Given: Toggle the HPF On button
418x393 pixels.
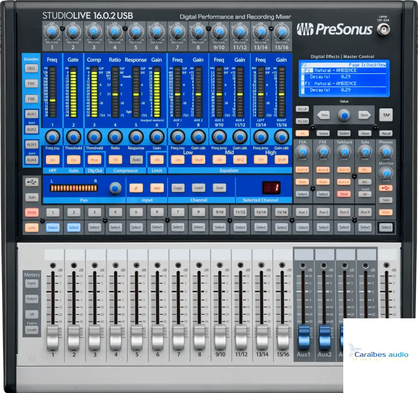Looking at the screenshot, I should (x=53, y=160).
